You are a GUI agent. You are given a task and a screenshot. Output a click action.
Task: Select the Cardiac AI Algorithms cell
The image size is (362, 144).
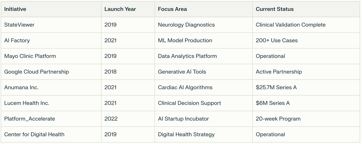click(204, 88)
